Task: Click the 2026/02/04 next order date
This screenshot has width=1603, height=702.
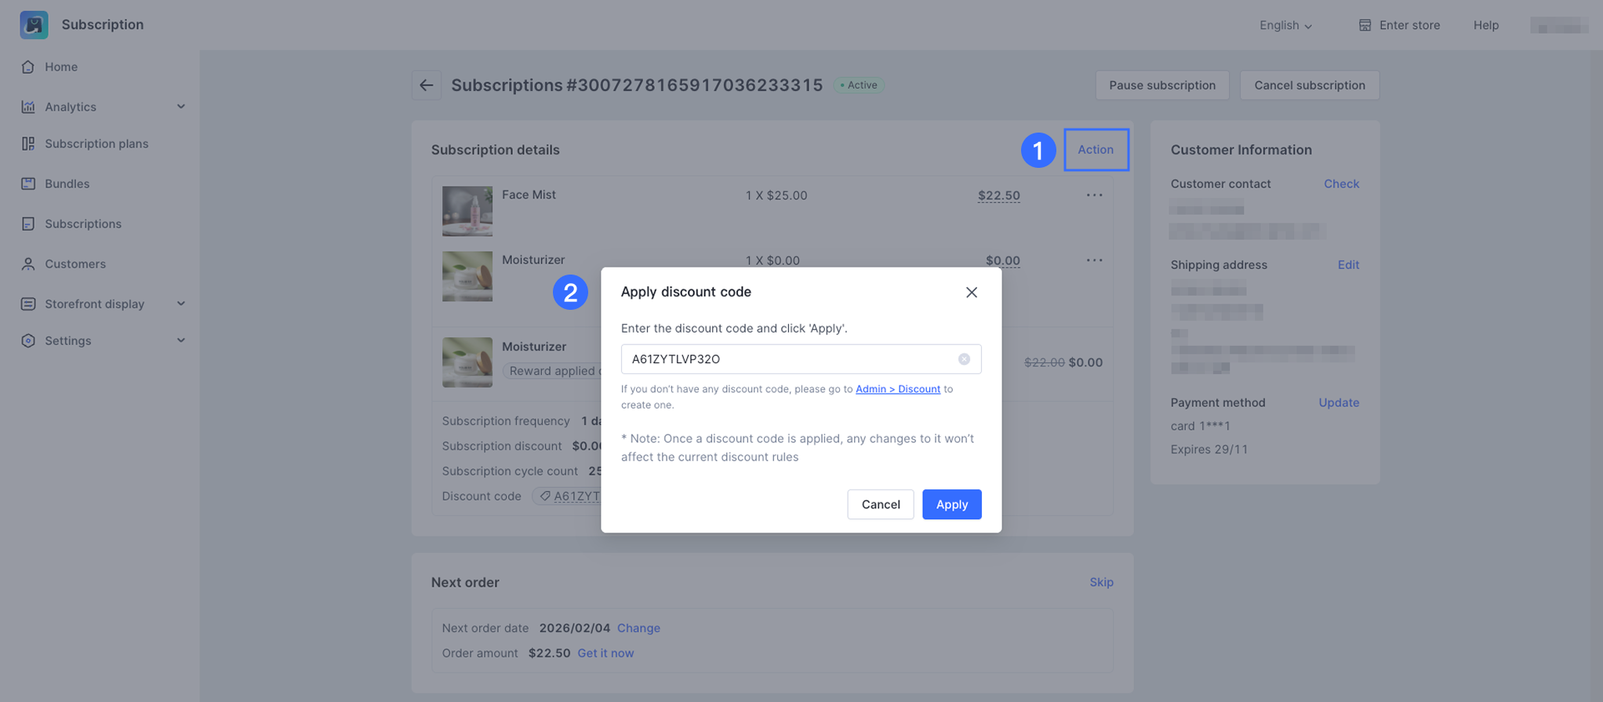Action: pos(574,627)
